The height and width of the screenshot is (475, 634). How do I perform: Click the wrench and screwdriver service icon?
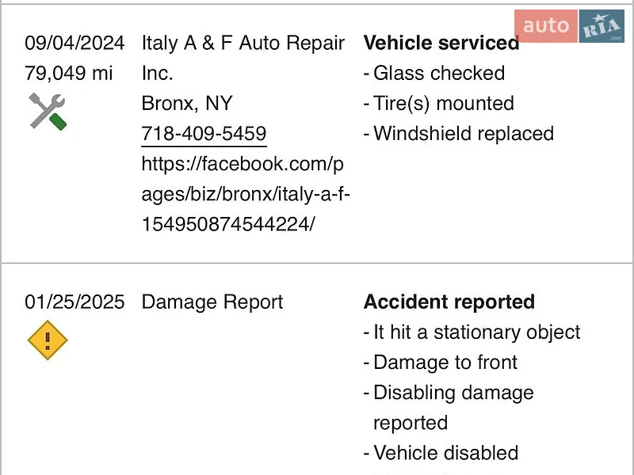(48, 112)
